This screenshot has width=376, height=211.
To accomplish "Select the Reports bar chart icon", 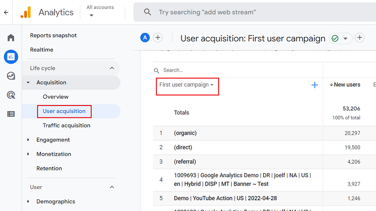I will [11, 57].
